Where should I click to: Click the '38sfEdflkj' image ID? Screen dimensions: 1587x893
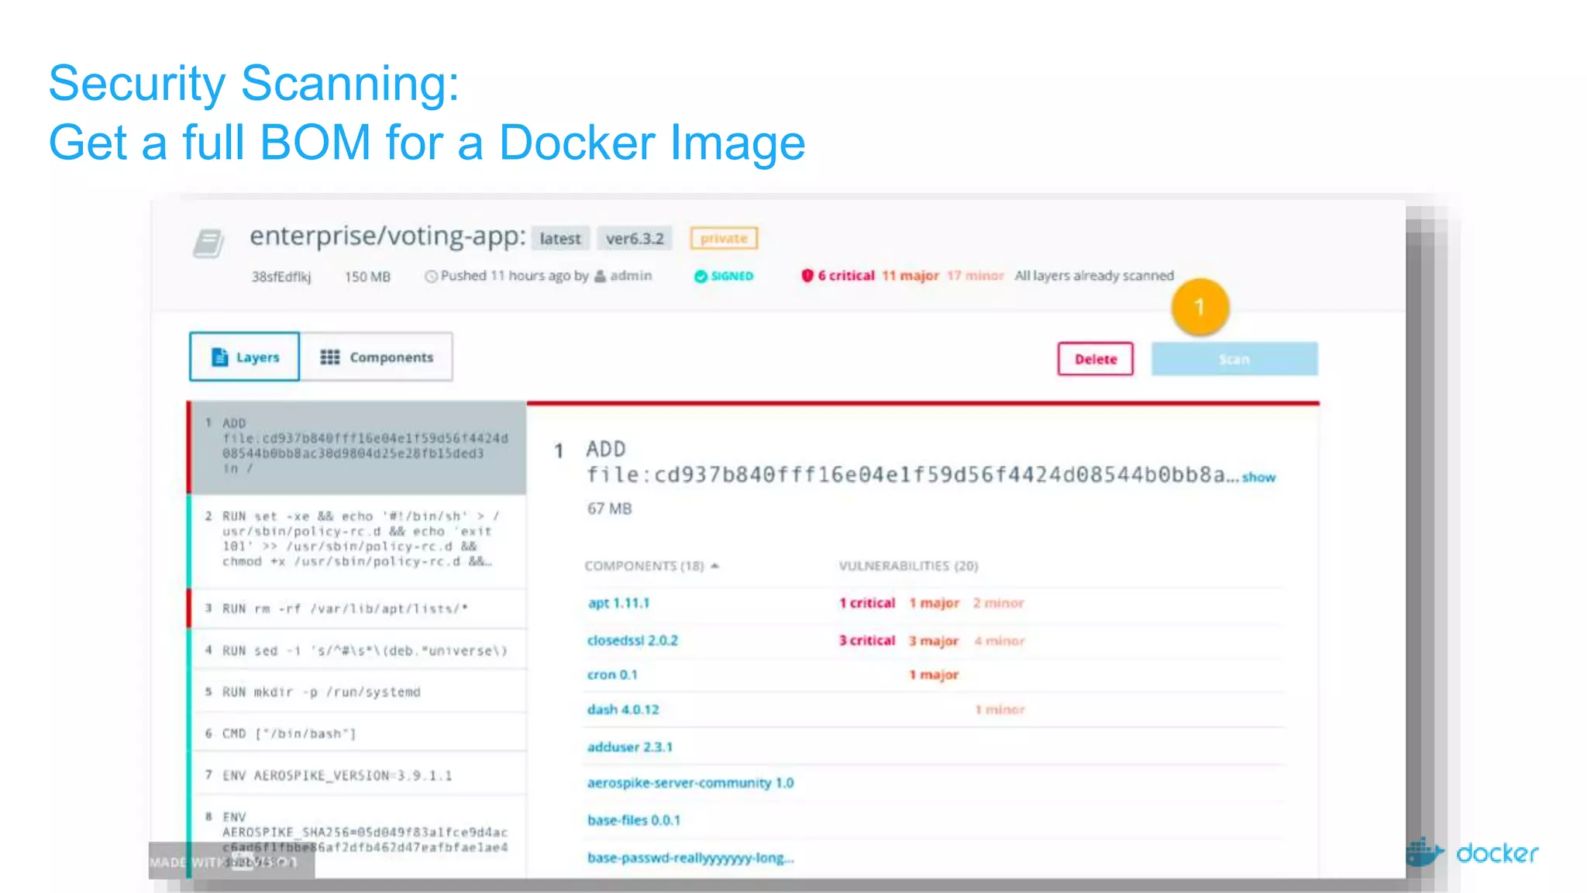pyautogui.click(x=281, y=277)
